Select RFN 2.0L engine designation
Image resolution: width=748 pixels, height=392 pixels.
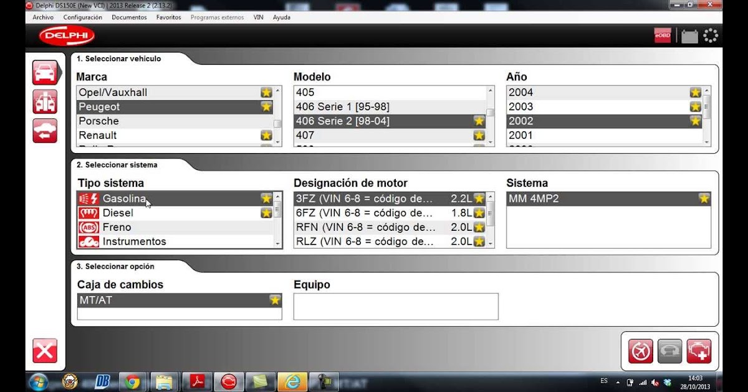pyautogui.click(x=390, y=227)
